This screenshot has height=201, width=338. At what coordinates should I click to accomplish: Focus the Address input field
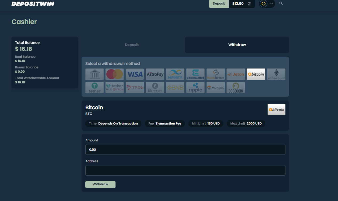tap(185, 171)
